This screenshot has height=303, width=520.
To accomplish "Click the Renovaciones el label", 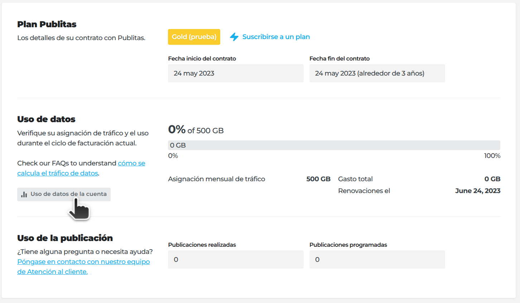I will (364, 191).
